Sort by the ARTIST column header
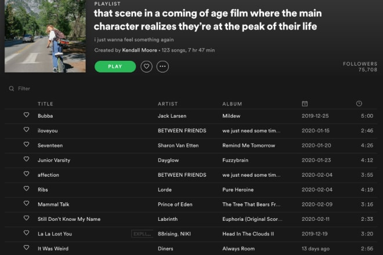Image resolution: width=383 pixels, height=255 pixels. point(168,104)
